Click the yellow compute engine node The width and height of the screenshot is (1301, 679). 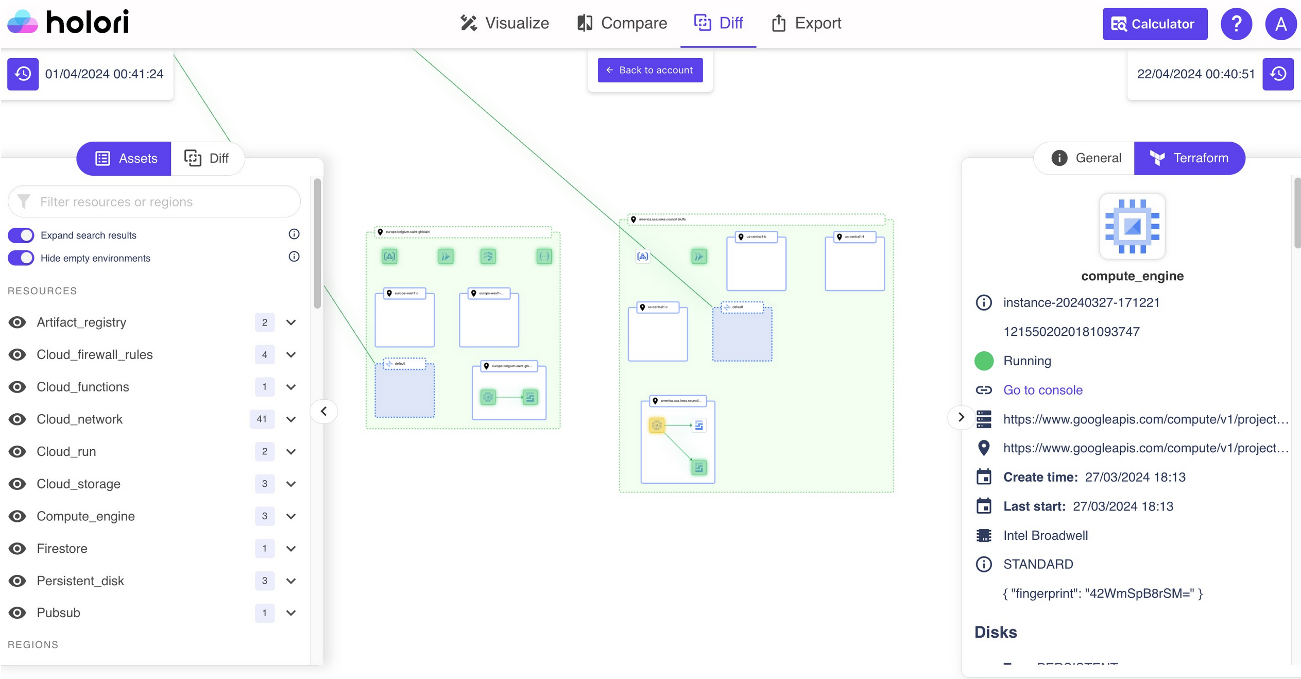(656, 425)
